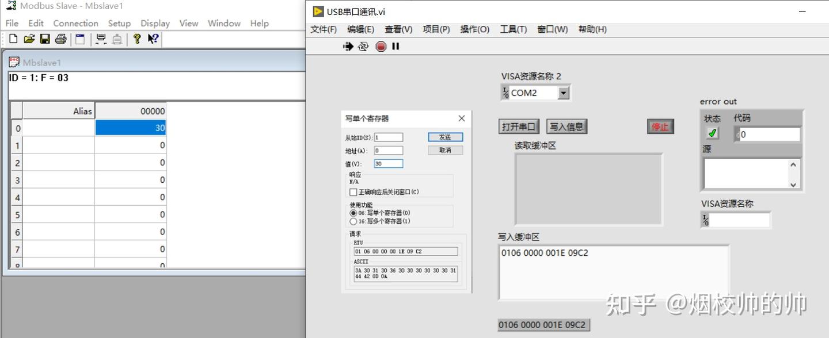Open the COM2 resource dropdown
The height and width of the screenshot is (338, 829).
[563, 92]
